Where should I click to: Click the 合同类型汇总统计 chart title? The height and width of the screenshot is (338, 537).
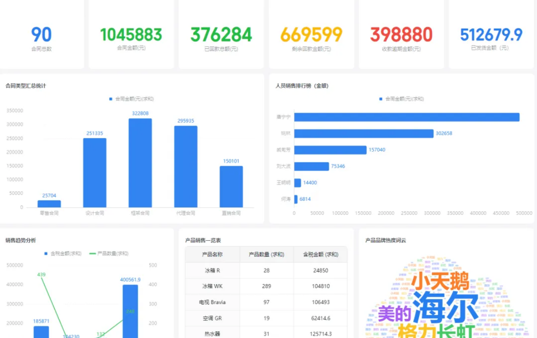click(26, 86)
